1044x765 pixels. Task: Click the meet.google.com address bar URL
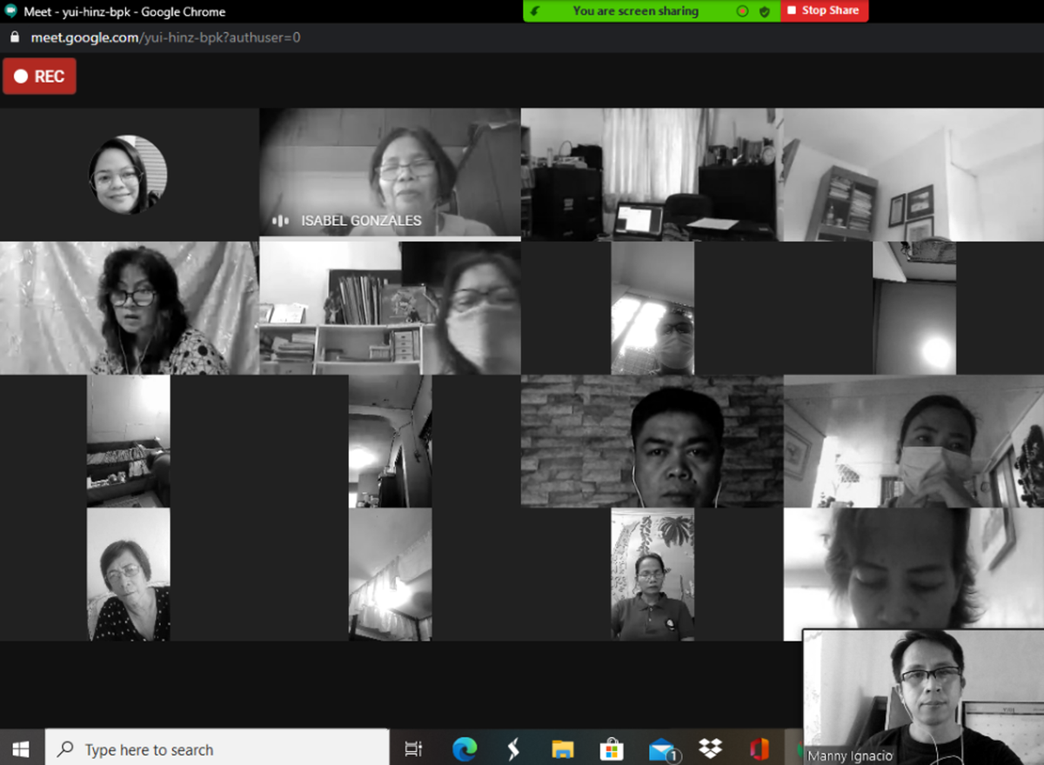tap(165, 37)
